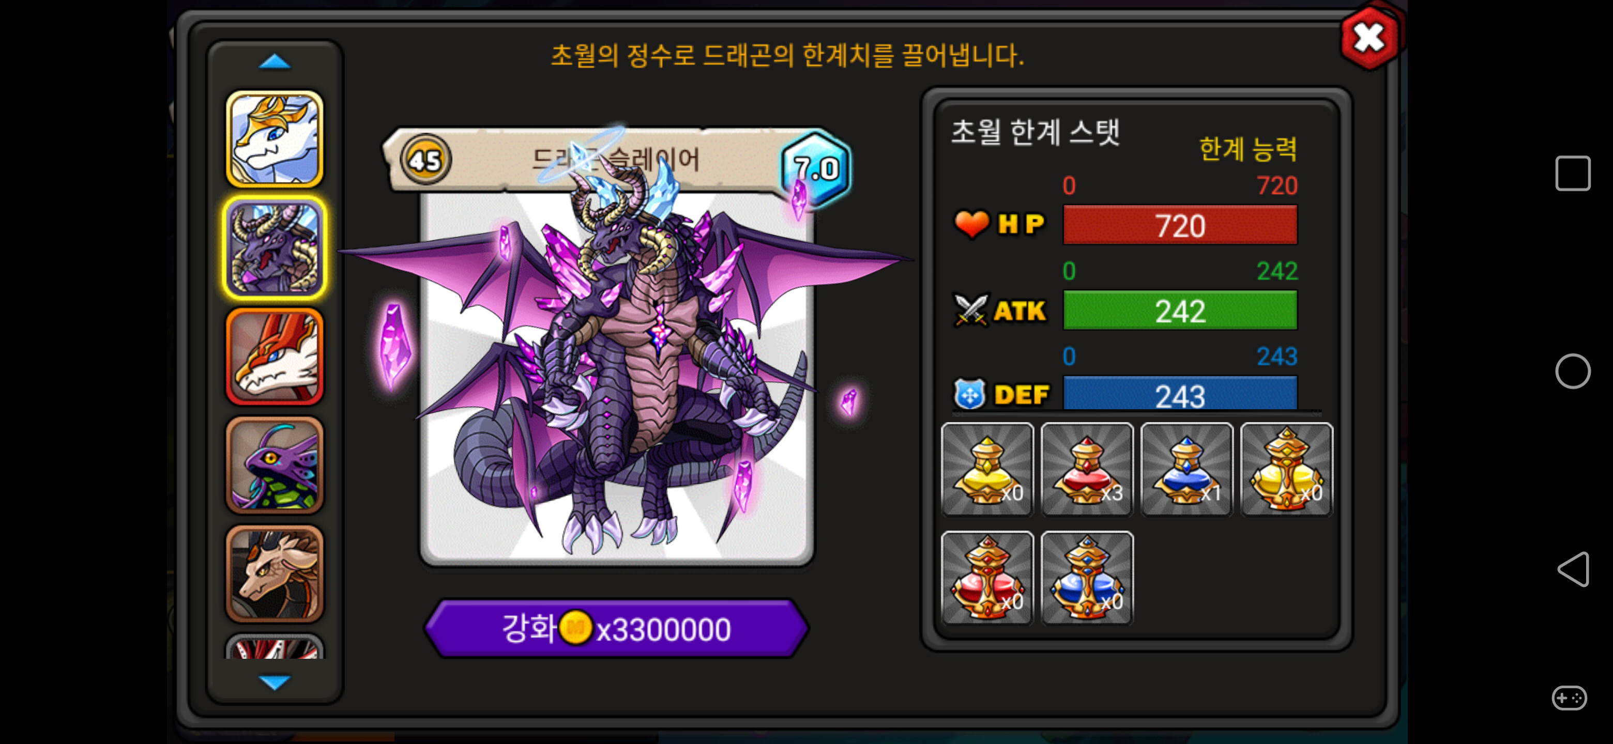Tap the green ATK 242 bar
The width and height of the screenshot is (1613, 744).
[x=1180, y=311]
